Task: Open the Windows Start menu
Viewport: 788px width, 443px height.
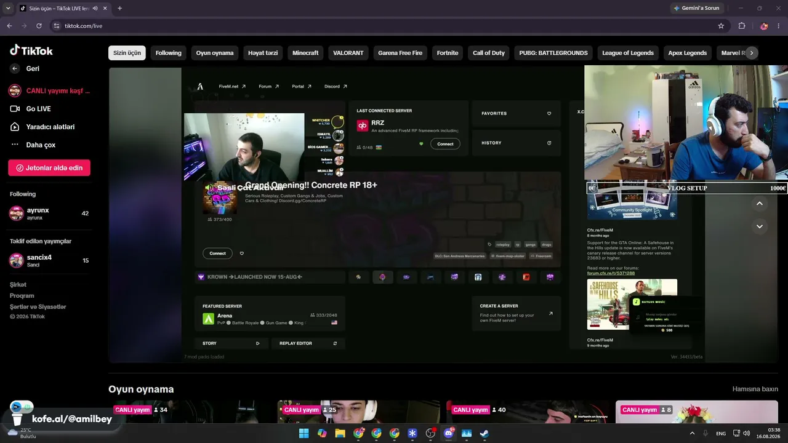Action: pyautogui.click(x=304, y=433)
